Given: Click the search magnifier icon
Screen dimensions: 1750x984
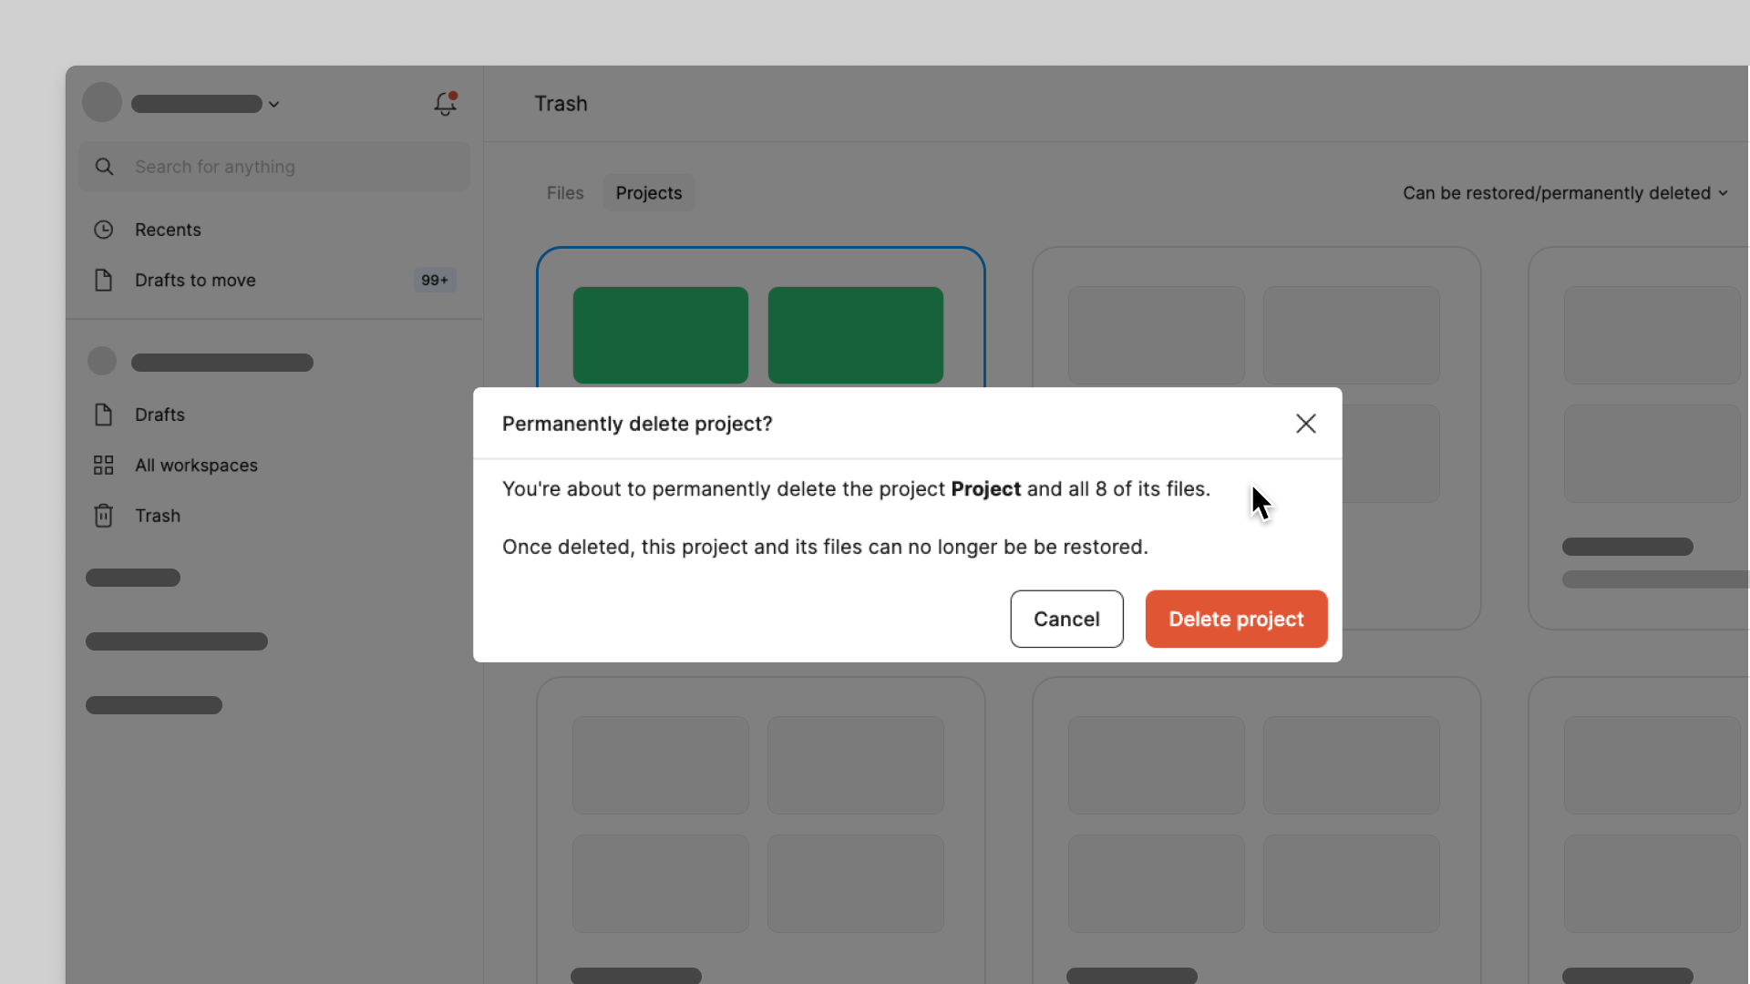Looking at the screenshot, I should coord(105,167).
